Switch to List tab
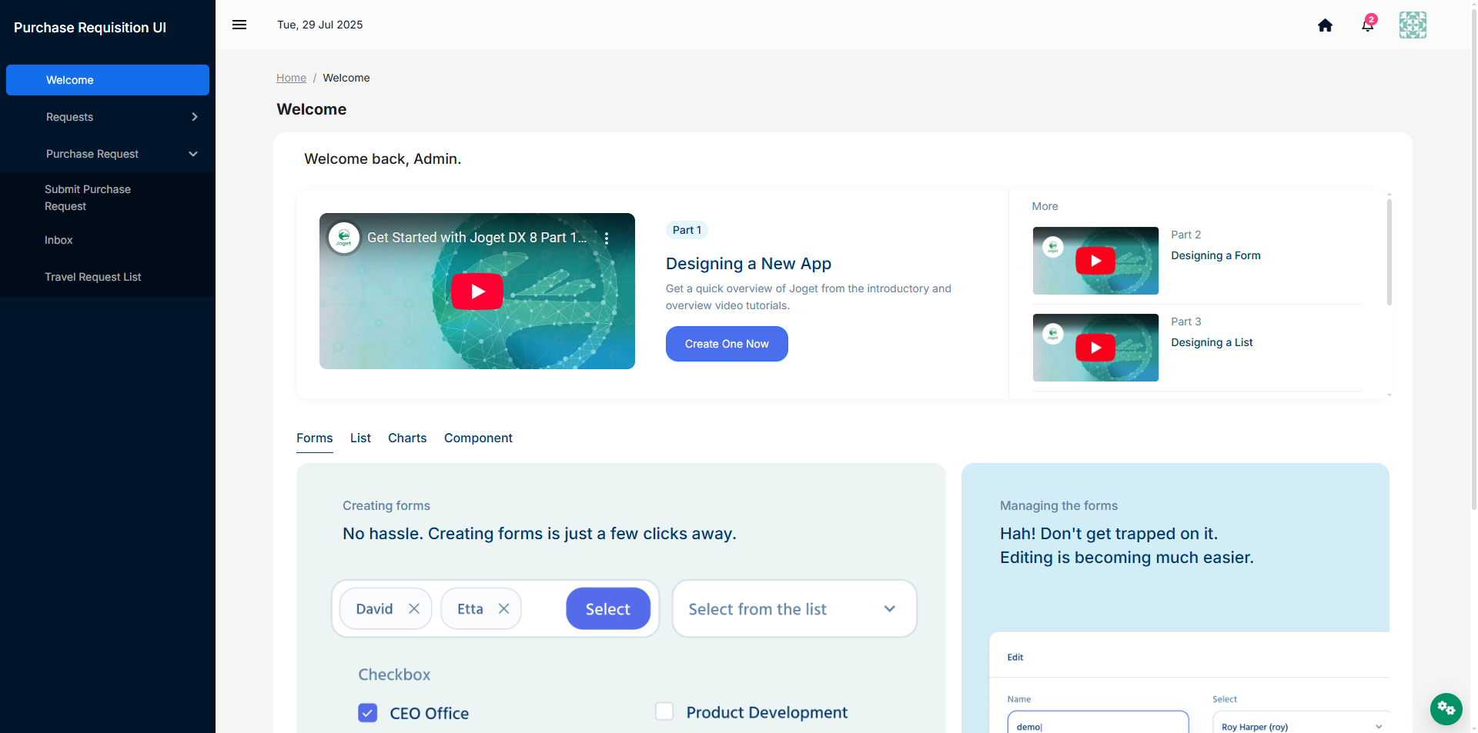 (360, 438)
